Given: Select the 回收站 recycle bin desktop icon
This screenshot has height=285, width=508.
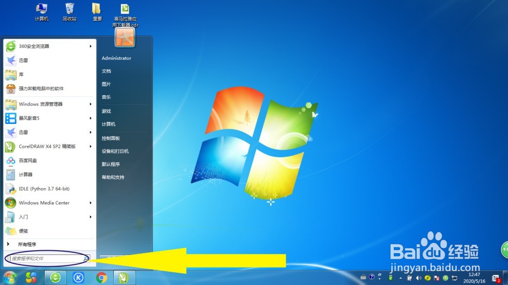Looking at the screenshot, I should [70, 12].
